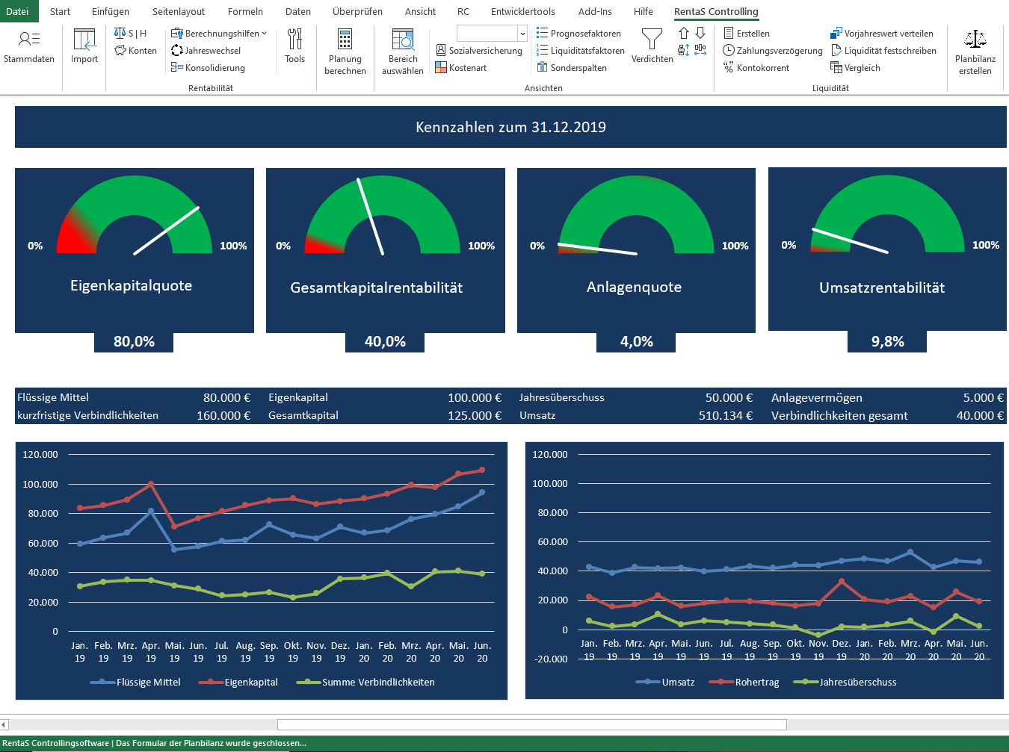1009x752 pixels.
Task: Open the Stammdaten master data dialog
Action: tap(29, 46)
